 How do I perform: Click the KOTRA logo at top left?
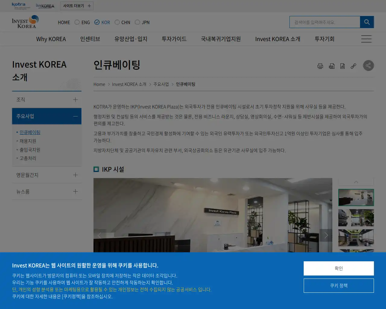click(x=19, y=5)
